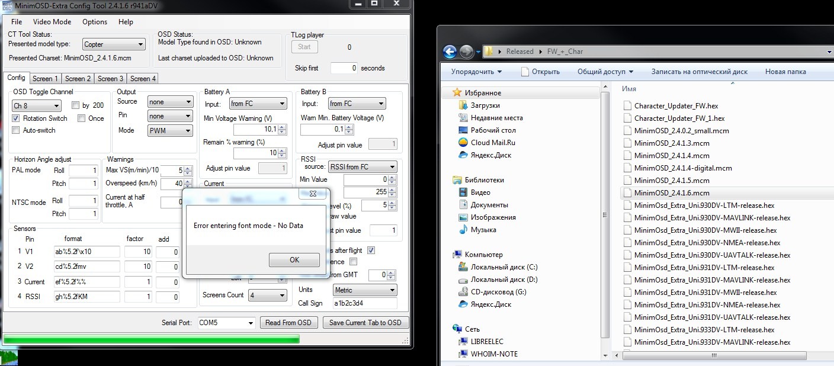Select the MinimOSD_2.4.1.5.mcm file
This screenshot has width=834, height=366.
pyautogui.click(x=671, y=181)
